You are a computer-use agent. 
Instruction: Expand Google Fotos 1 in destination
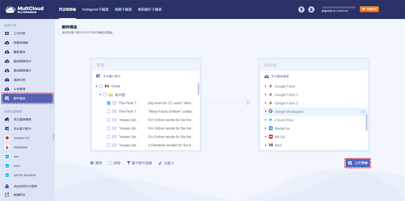266,95
